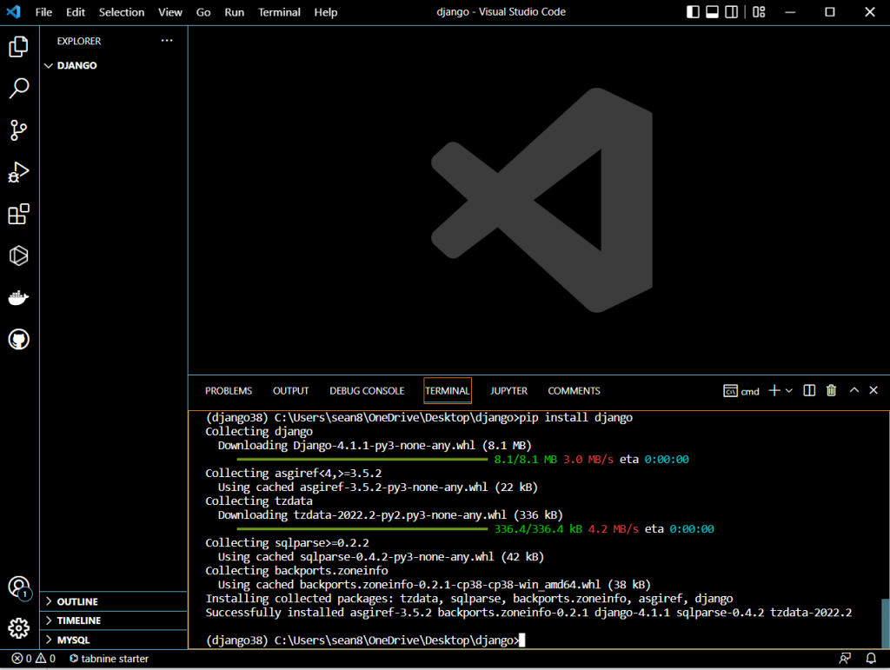The image size is (890, 670).
Task: Click the EXPLORER panel title
Action: tap(79, 41)
